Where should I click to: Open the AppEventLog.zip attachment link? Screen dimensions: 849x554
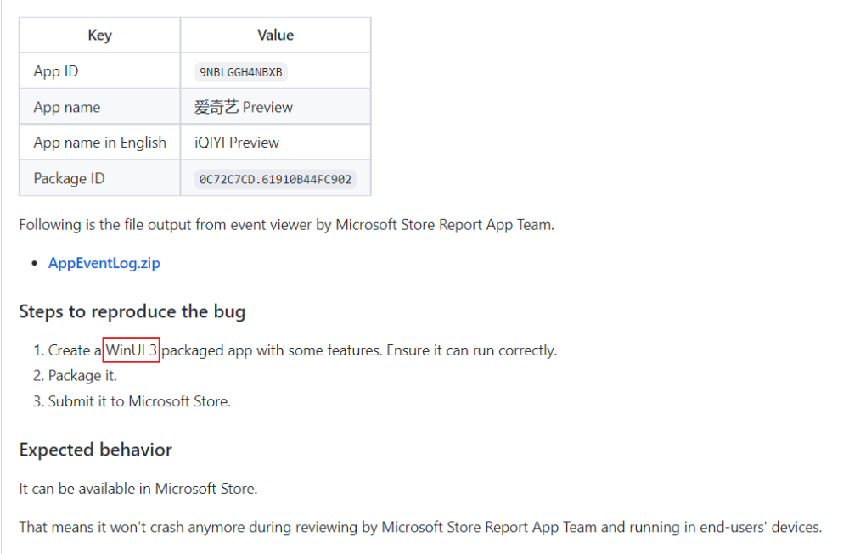[x=104, y=263]
